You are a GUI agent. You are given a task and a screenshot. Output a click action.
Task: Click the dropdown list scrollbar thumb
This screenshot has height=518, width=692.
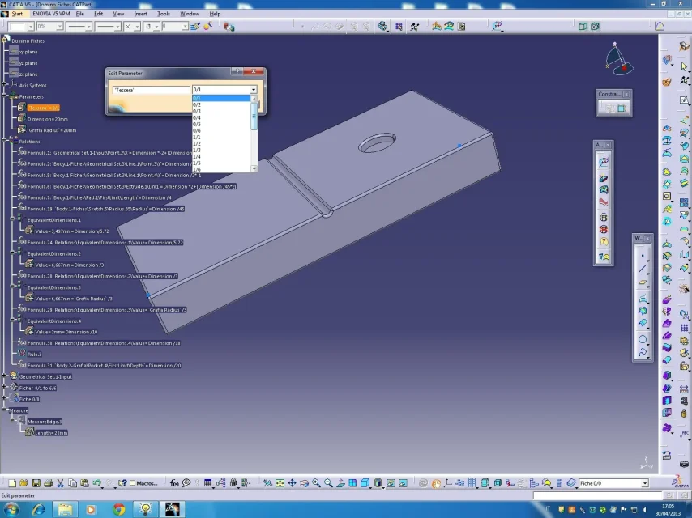(254, 117)
